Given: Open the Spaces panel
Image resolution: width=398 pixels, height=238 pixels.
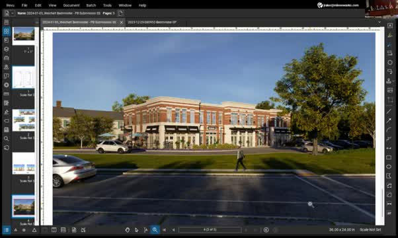Looking at the screenshot, I should click(7, 76).
